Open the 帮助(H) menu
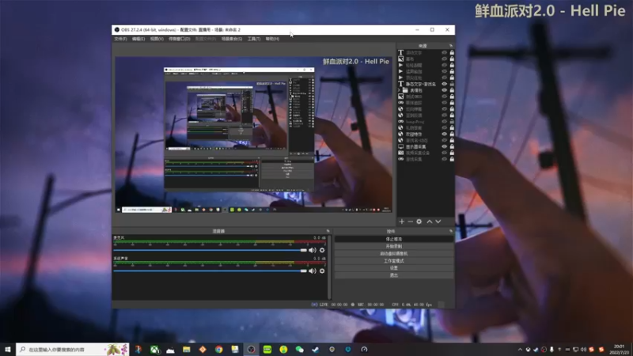Image resolution: width=633 pixels, height=356 pixels. click(272, 39)
